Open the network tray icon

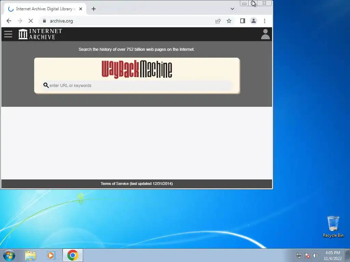pos(299,256)
